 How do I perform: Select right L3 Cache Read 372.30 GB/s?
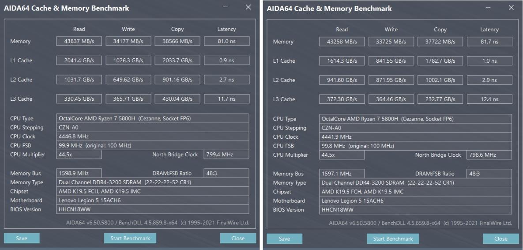[x=342, y=99]
